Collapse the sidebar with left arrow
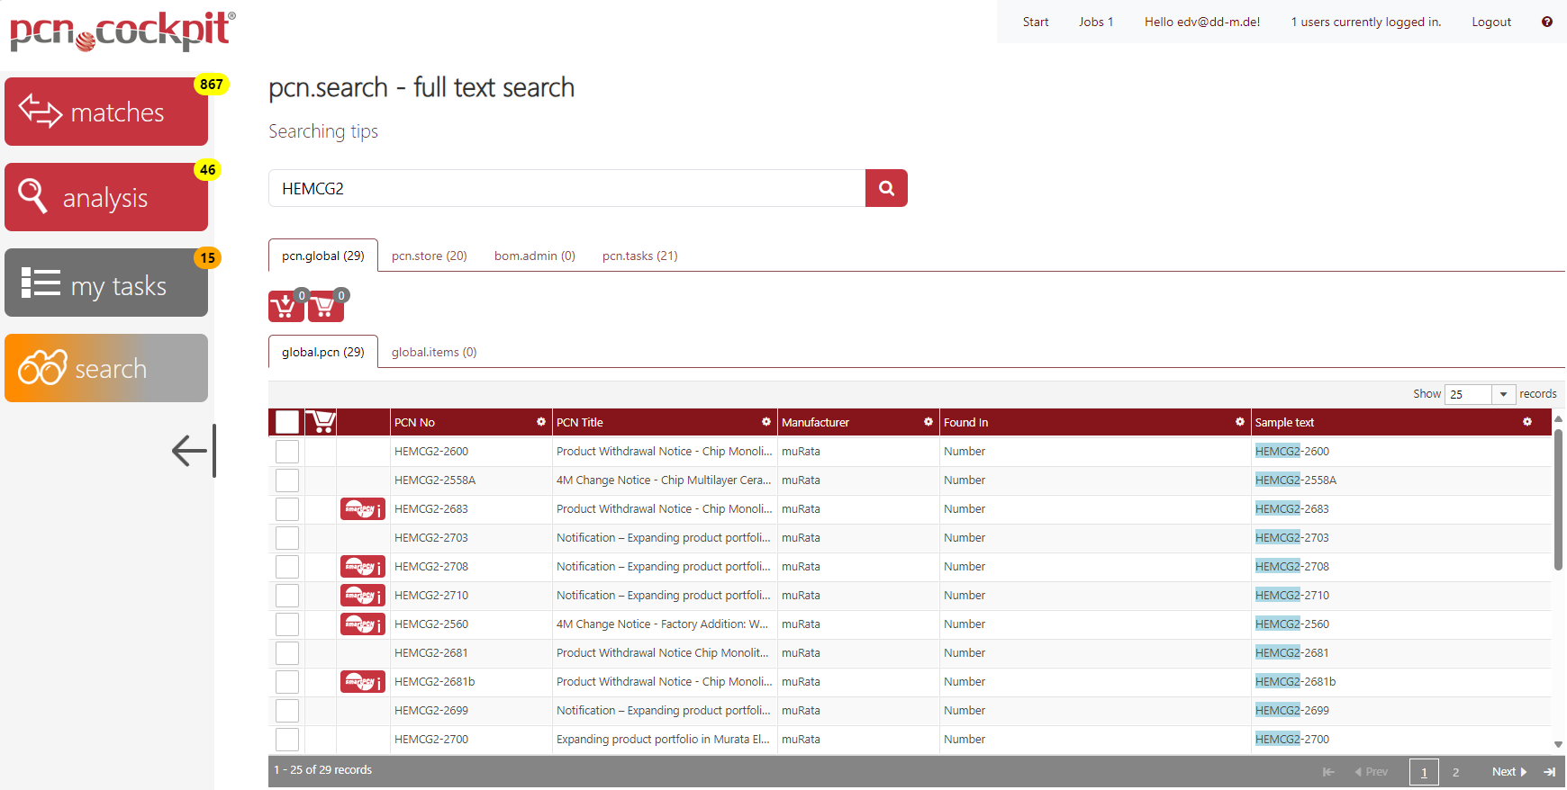The image size is (1567, 790). [x=193, y=451]
